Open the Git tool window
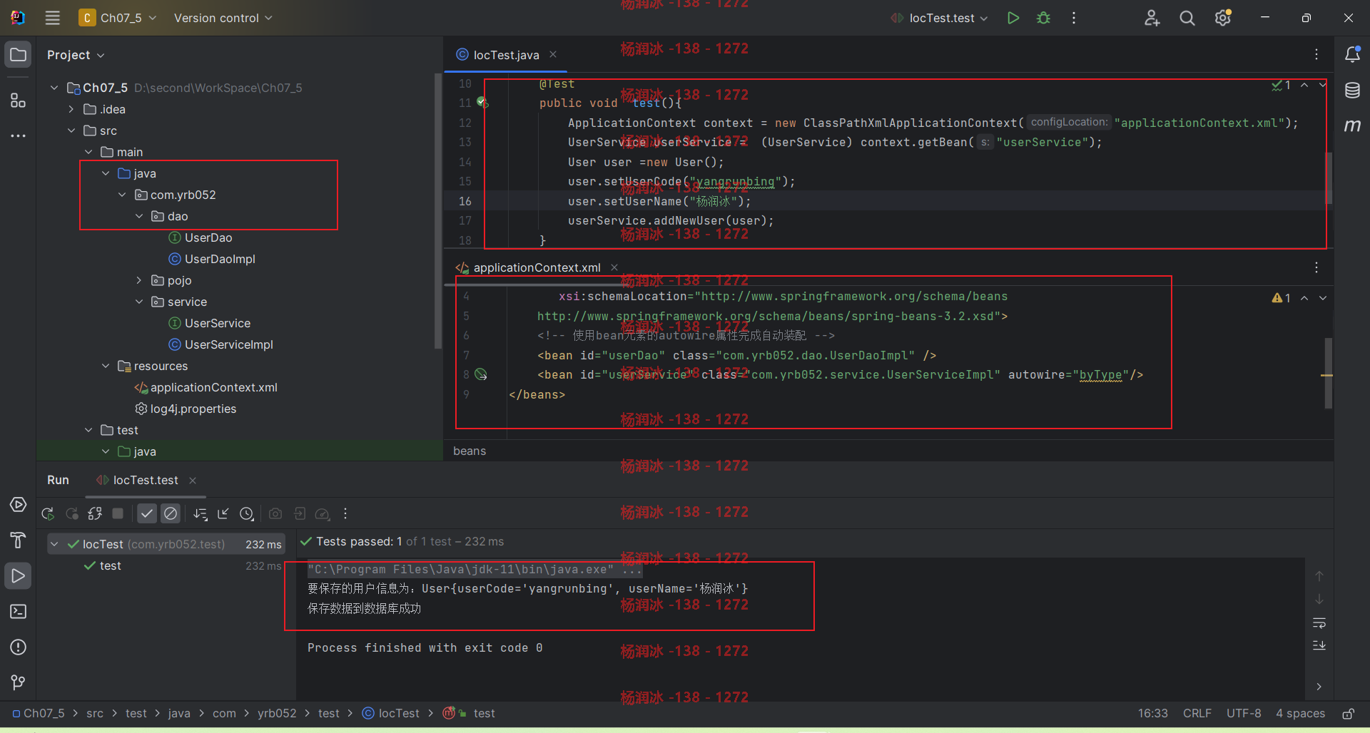Image resolution: width=1370 pixels, height=733 pixels. (18, 683)
